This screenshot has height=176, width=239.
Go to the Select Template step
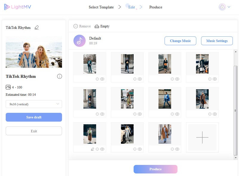pyautogui.click(x=101, y=7)
